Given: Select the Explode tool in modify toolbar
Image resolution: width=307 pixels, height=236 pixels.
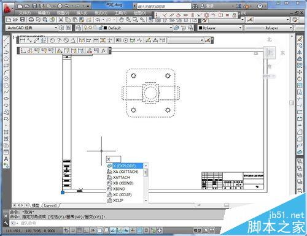Looking at the screenshot, I should click(300, 152).
